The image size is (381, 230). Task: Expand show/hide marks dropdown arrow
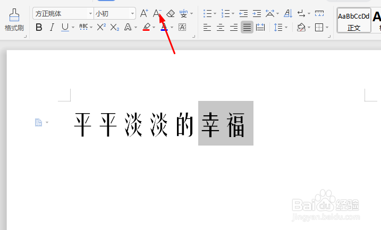(x=309, y=13)
